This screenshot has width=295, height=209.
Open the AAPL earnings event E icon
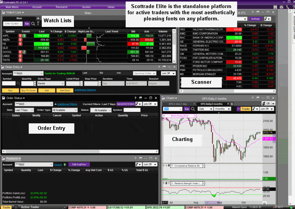(20, 36)
